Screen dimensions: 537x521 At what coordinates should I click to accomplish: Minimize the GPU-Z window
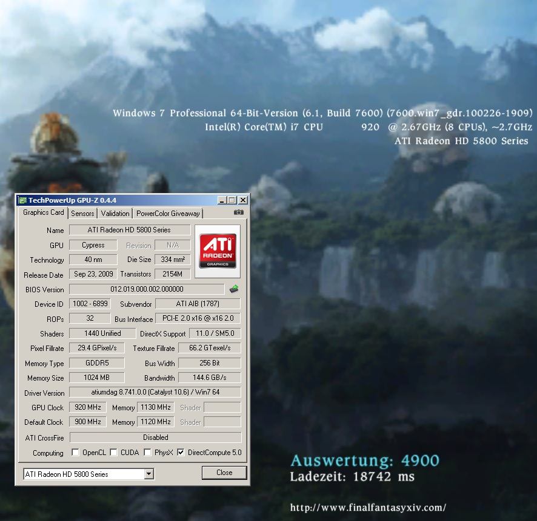point(222,200)
